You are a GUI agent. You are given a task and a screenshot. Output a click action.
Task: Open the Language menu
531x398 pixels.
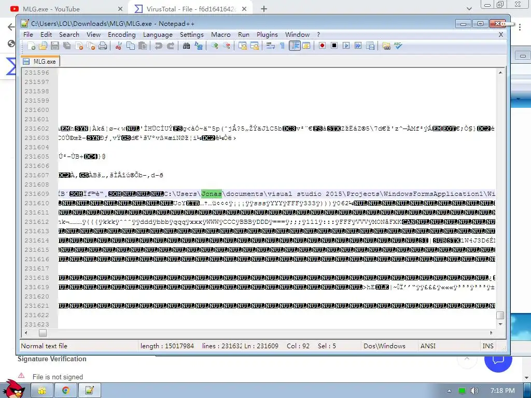click(x=158, y=35)
